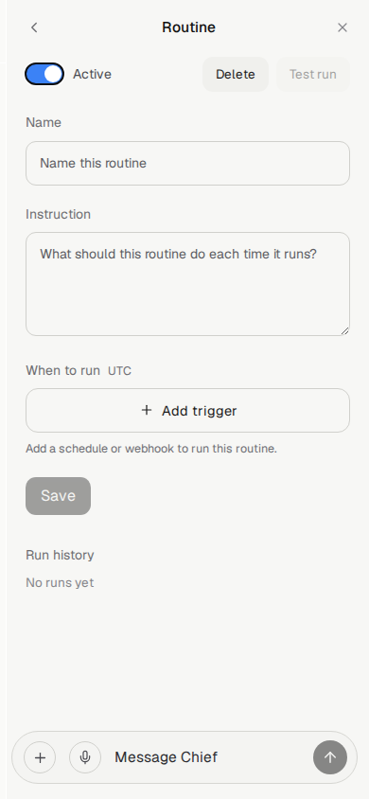Click the No runs yet text
369x799 pixels.
click(x=60, y=582)
